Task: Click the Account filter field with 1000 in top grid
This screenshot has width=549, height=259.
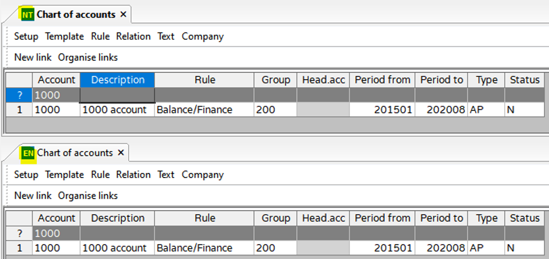Action: tap(56, 95)
